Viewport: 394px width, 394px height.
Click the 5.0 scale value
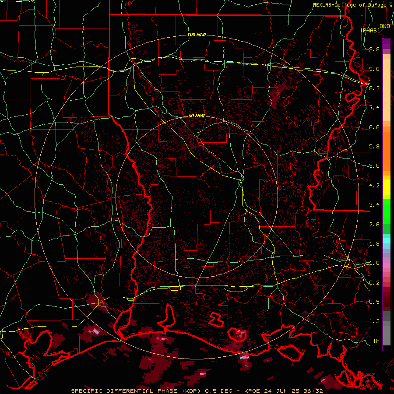click(x=374, y=166)
